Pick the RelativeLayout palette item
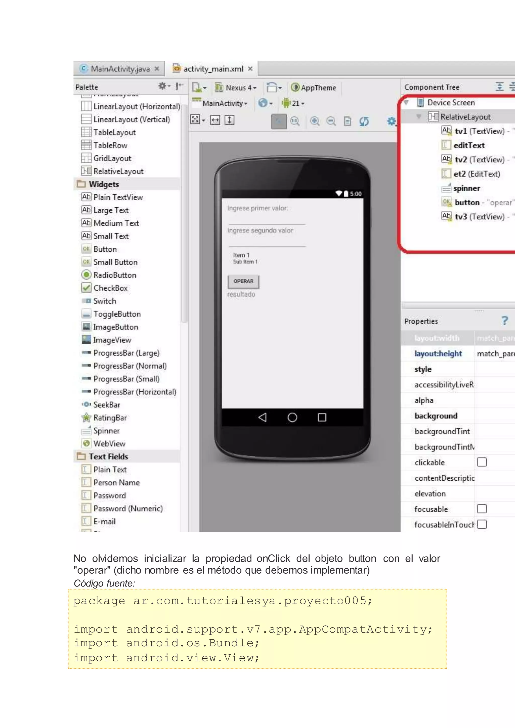Viewport: 515px width, 728px height. point(113,171)
